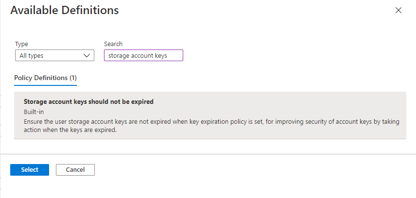Focus the Search input field
The image size is (416, 198).
[x=143, y=56]
